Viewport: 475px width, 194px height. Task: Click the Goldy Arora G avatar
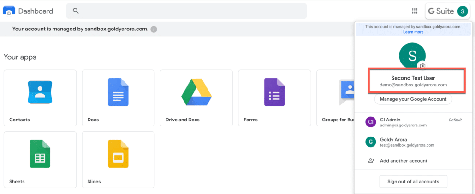370,142
